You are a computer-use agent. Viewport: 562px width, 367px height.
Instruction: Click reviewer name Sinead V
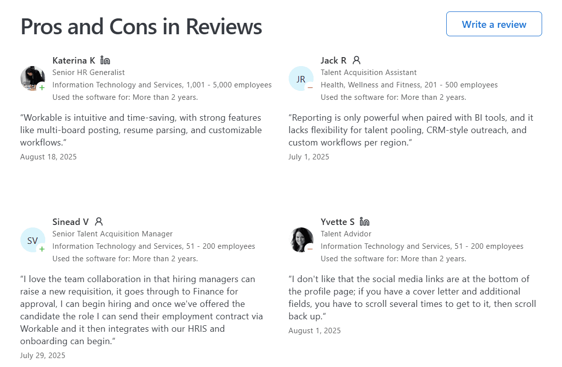(71, 221)
